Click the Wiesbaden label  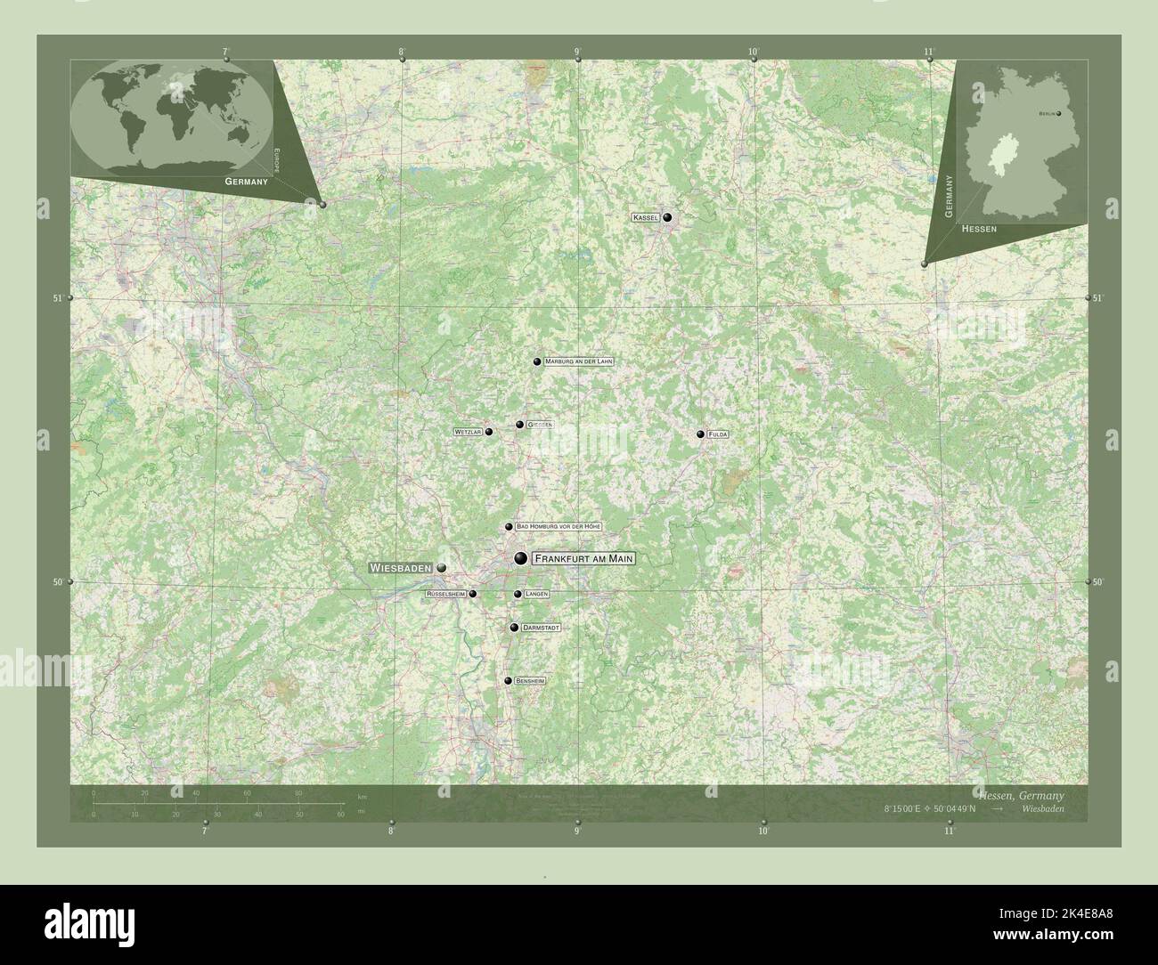(x=401, y=567)
